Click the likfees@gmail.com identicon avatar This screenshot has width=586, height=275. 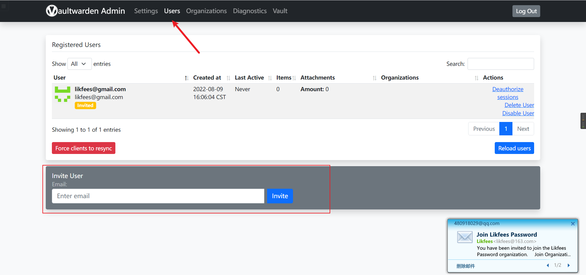click(62, 94)
